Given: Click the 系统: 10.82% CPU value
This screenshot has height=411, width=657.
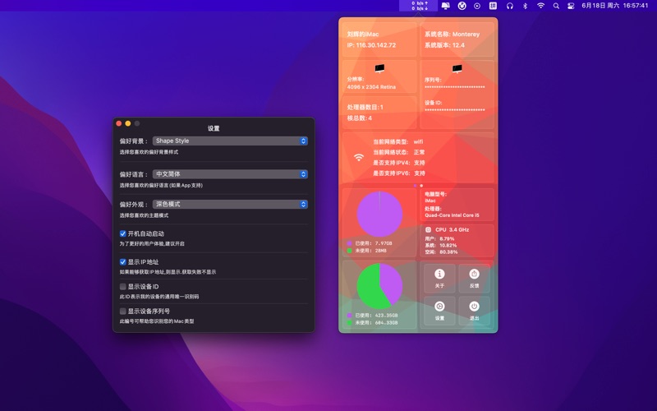Looking at the screenshot, I should pos(441,245).
